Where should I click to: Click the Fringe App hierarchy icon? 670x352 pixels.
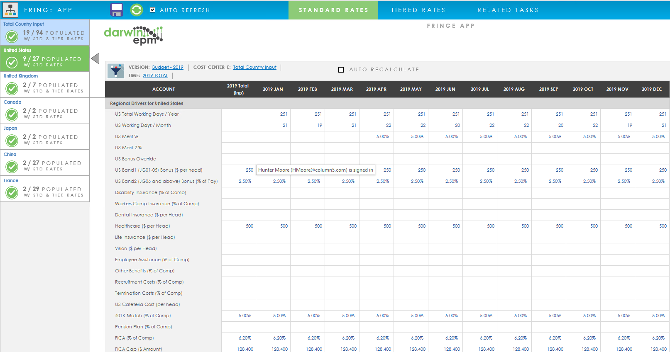click(x=10, y=10)
